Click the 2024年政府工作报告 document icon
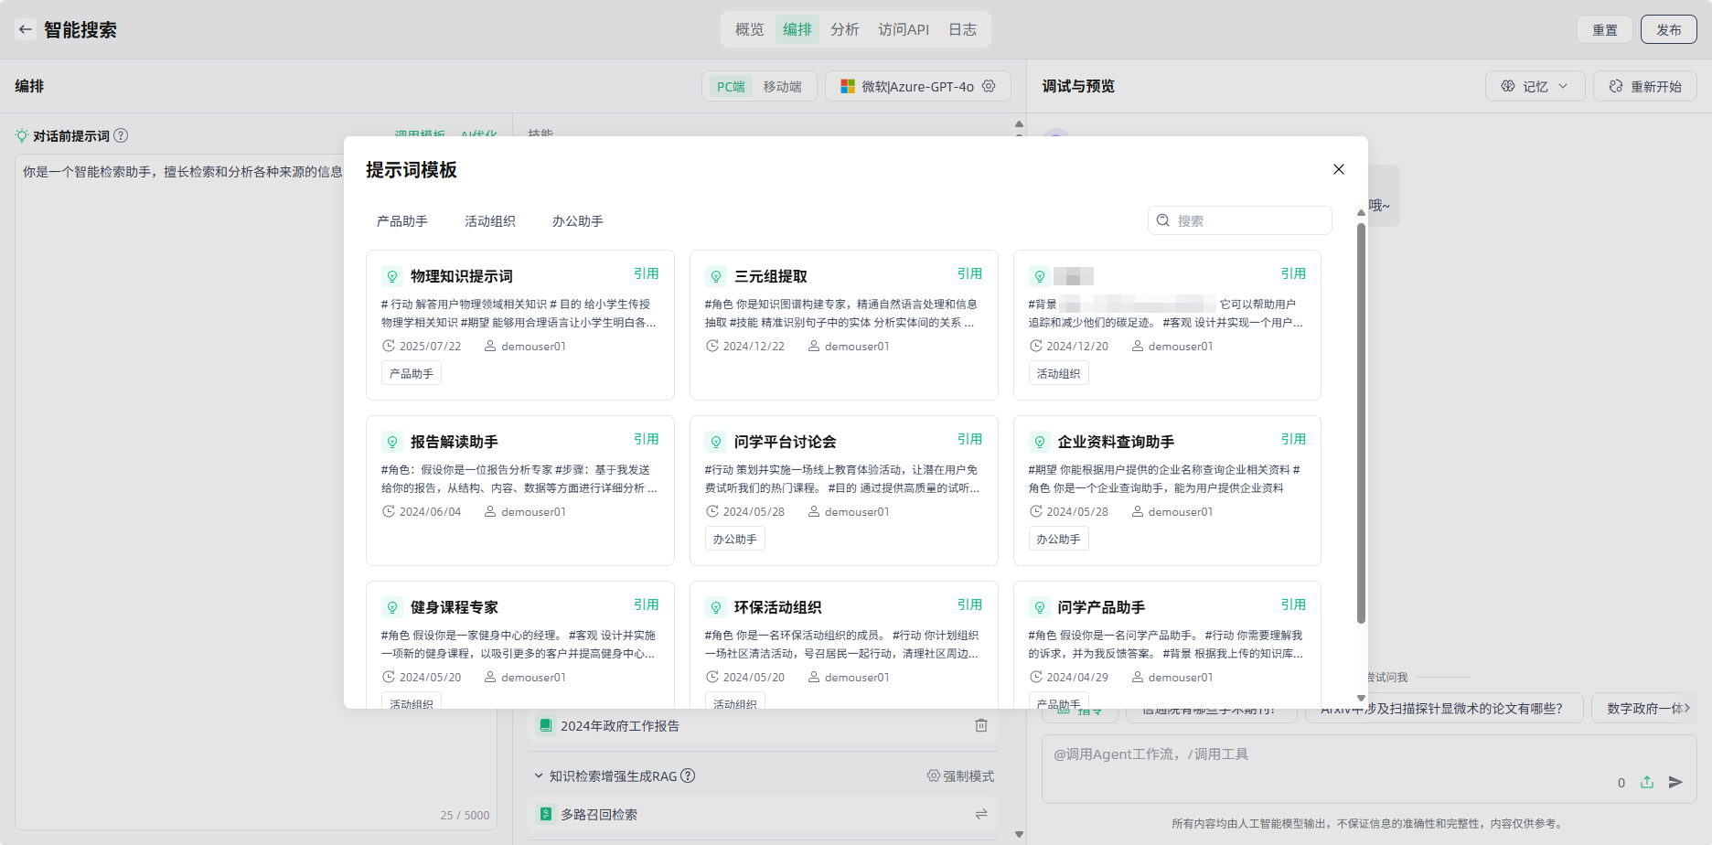1712x845 pixels. (x=546, y=725)
